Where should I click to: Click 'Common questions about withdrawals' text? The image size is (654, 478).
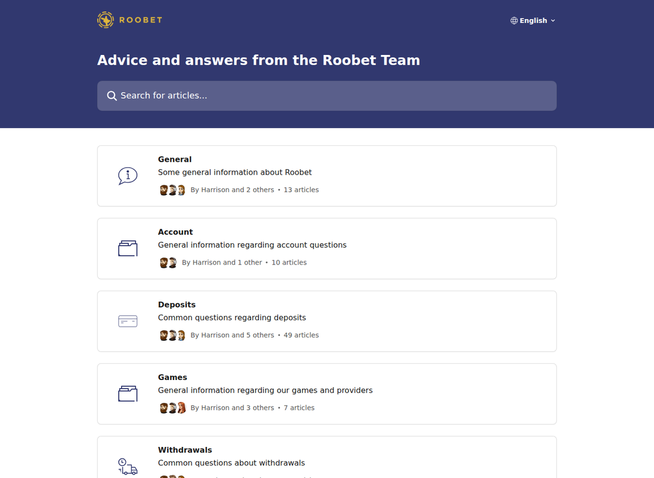point(232,463)
